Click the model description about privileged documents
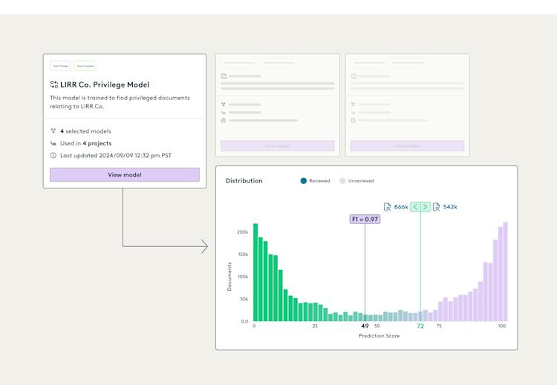This screenshot has width=557, height=385. (120, 102)
